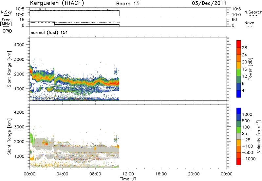Pick the power colorbar segment between 20 and 24
262x181 pixels.
point(239,58)
